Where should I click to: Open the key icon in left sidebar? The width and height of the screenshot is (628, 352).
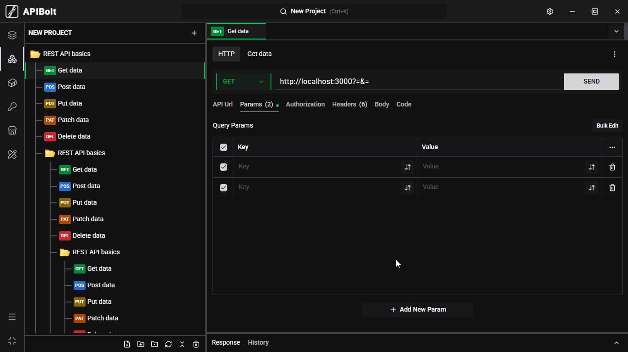coord(12,107)
